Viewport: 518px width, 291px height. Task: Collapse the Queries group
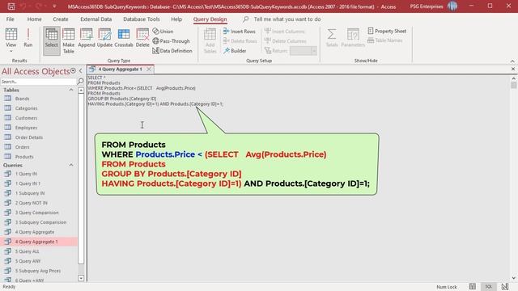click(71, 165)
